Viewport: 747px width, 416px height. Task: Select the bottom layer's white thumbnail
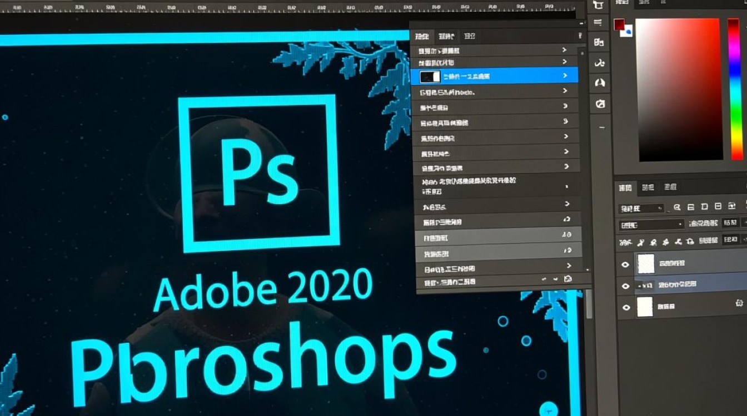coord(645,307)
